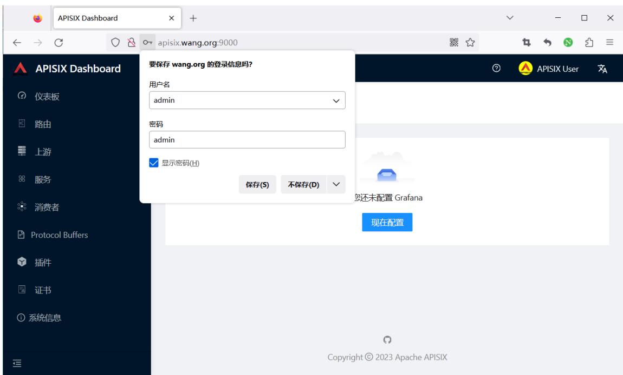Viewport: 623px width, 375px height.
Task: Close the APISIX Dashboard tab
Action: coord(172,18)
